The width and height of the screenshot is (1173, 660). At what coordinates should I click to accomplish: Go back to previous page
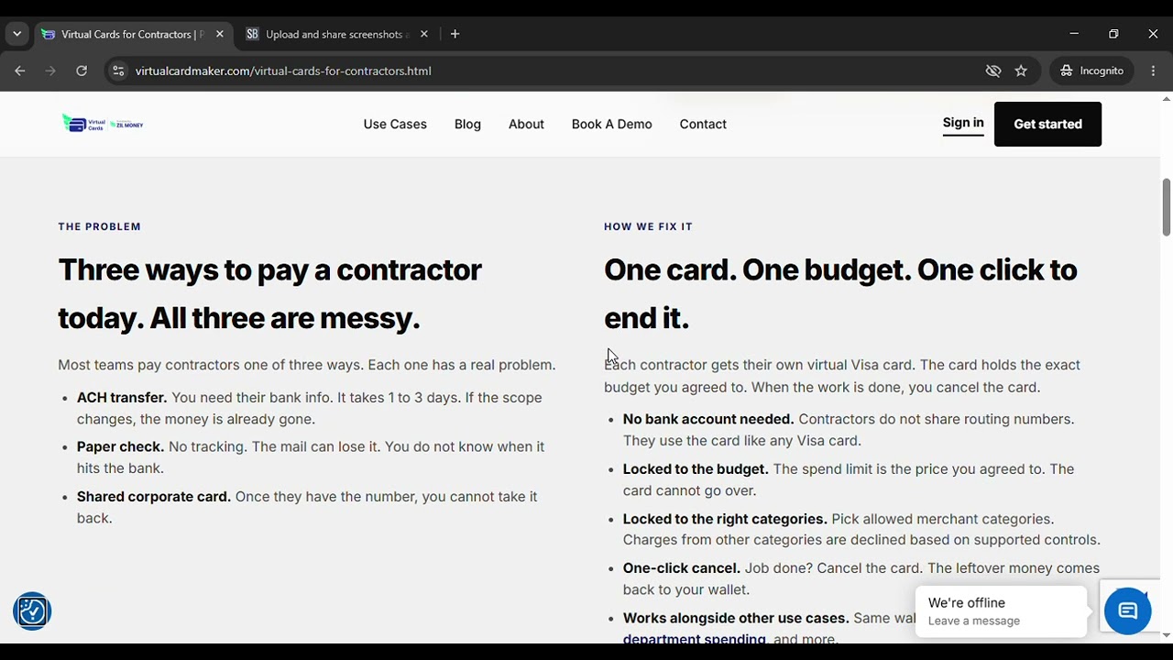coord(20,71)
